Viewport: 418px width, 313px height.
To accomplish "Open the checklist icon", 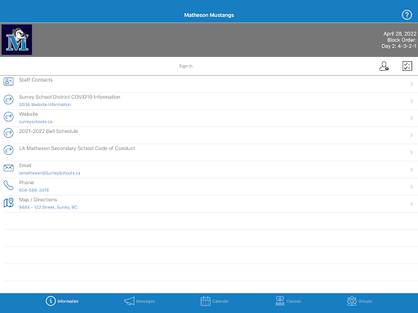I will click(x=407, y=66).
